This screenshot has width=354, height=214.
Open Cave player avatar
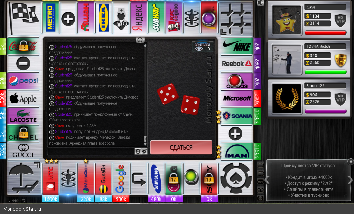pos(287,20)
